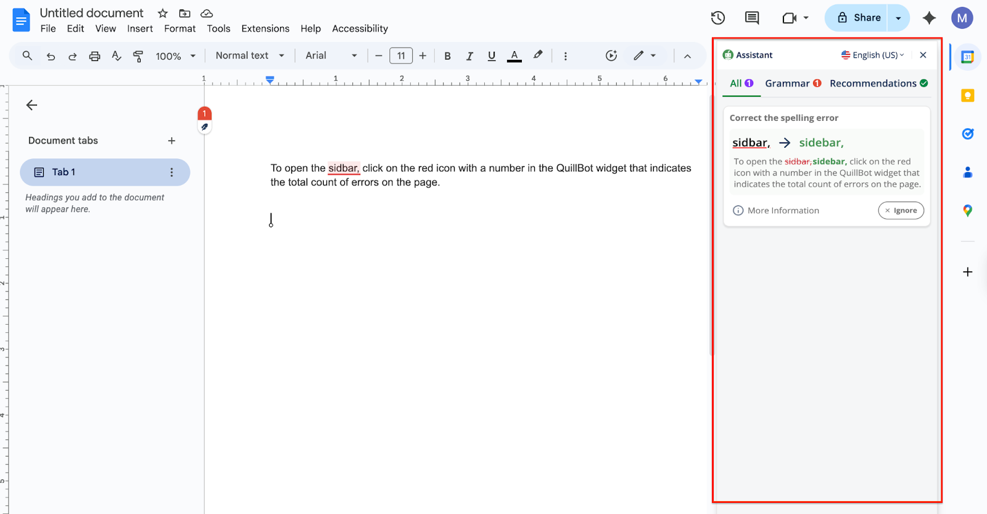
Task: Ignore the spelling suggestion
Action: (x=901, y=210)
